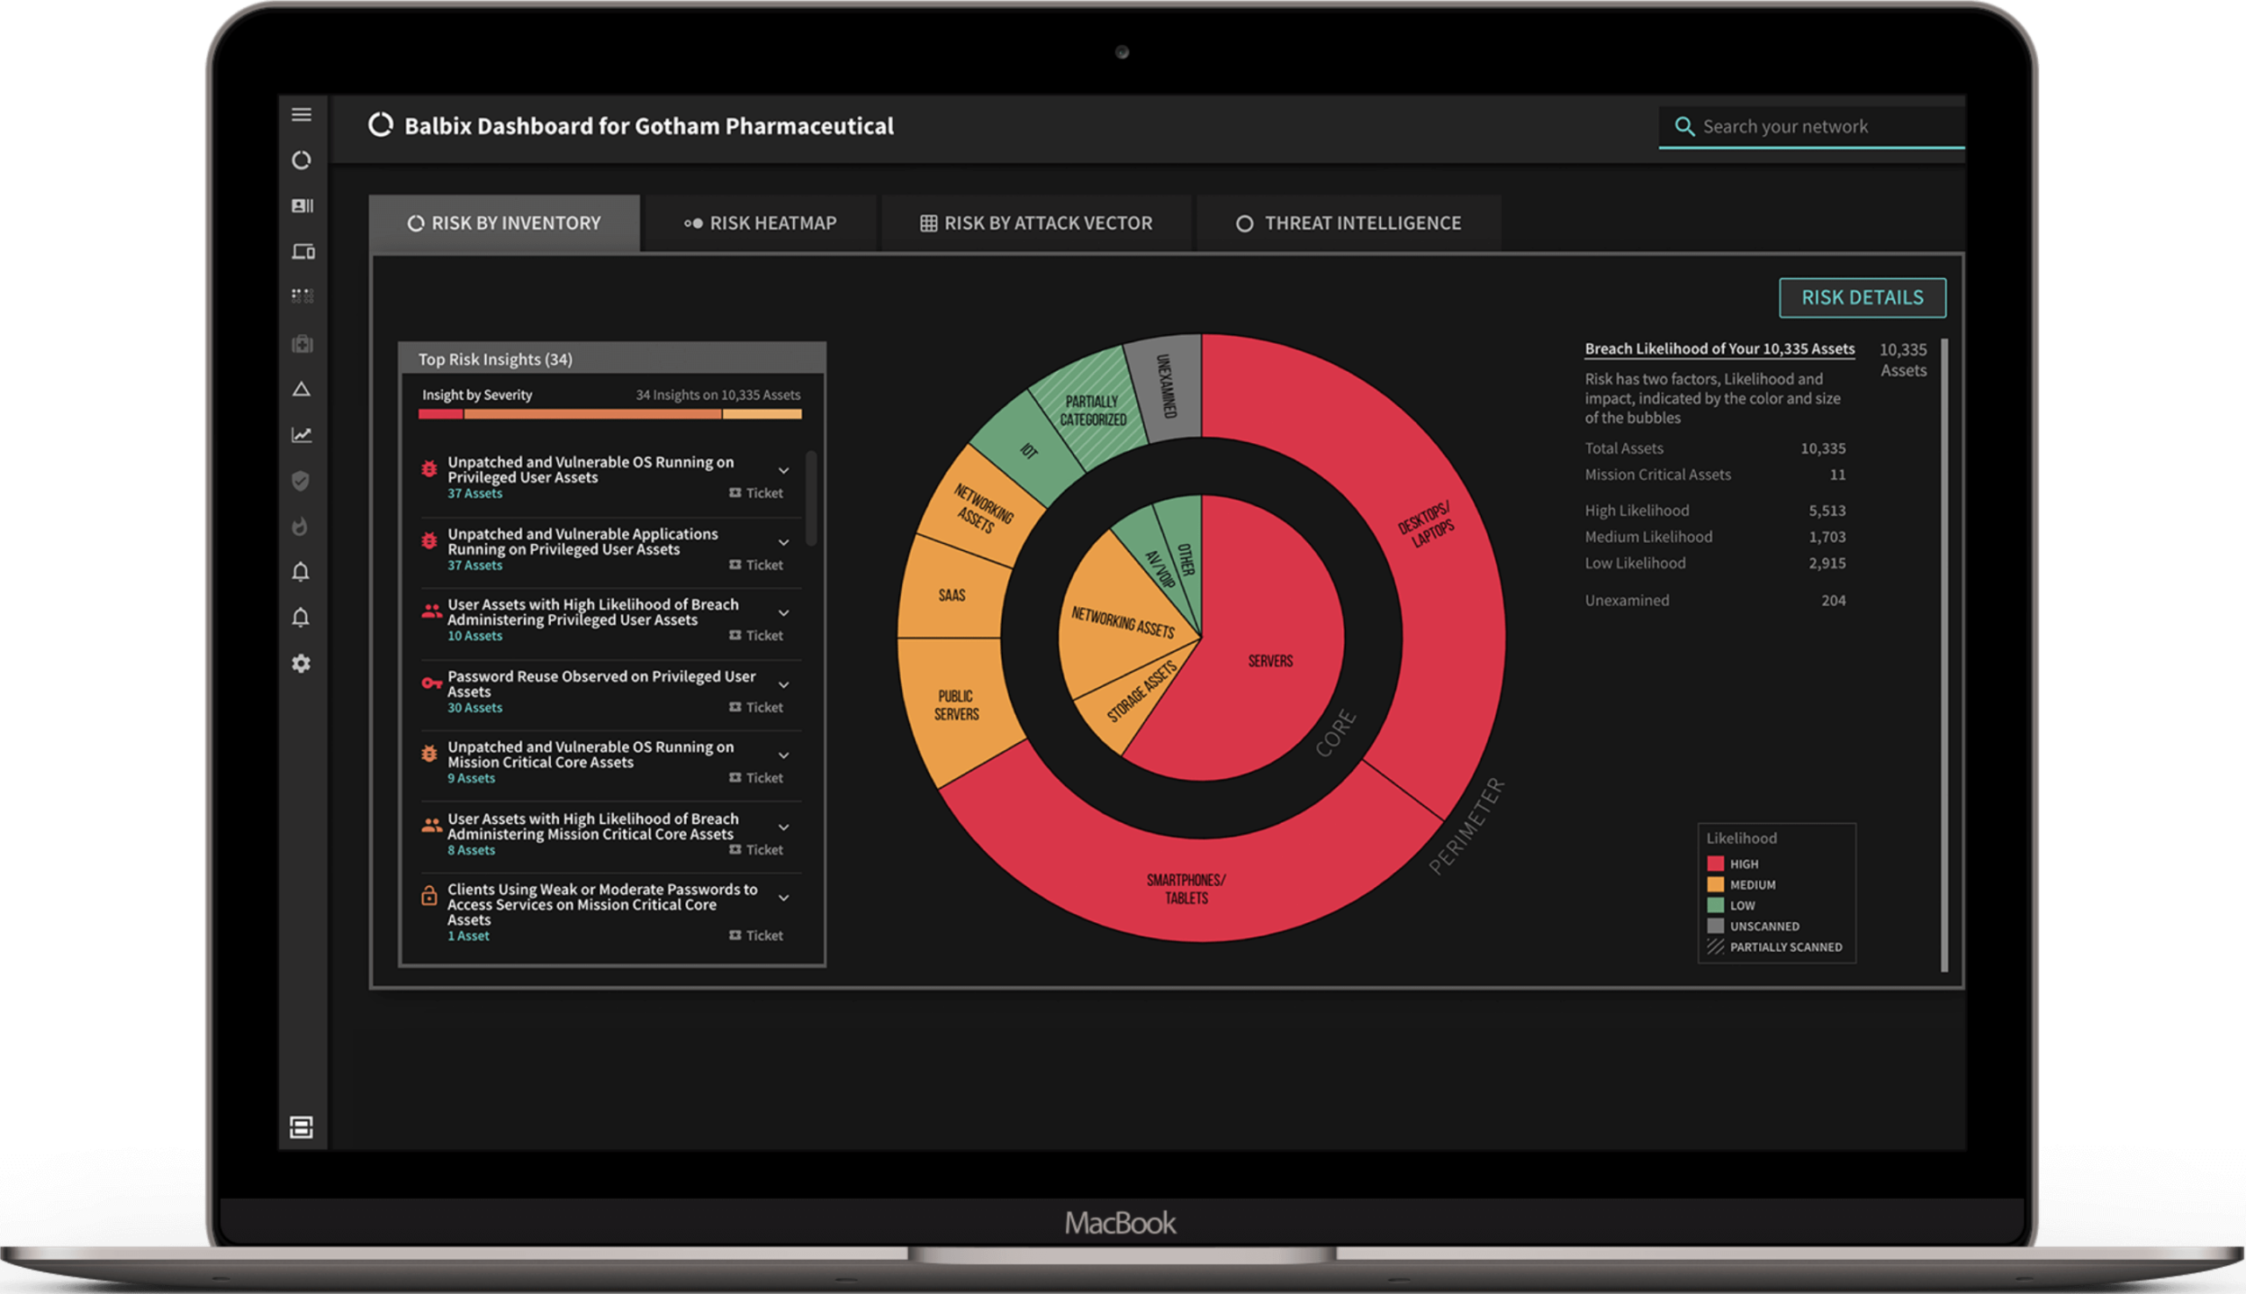Click the Insight by Severity color bar
Image resolution: width=2246 pixels, height=1294 pixels.
tap(610, 414)
